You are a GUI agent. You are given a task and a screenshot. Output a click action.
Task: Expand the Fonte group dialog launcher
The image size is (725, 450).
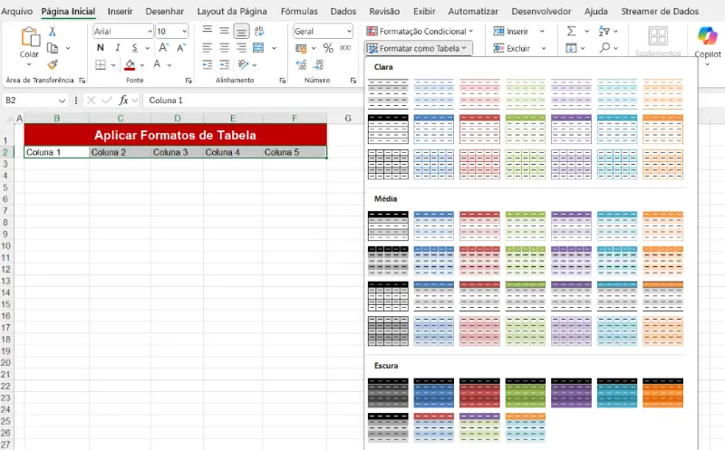(188, 81)
